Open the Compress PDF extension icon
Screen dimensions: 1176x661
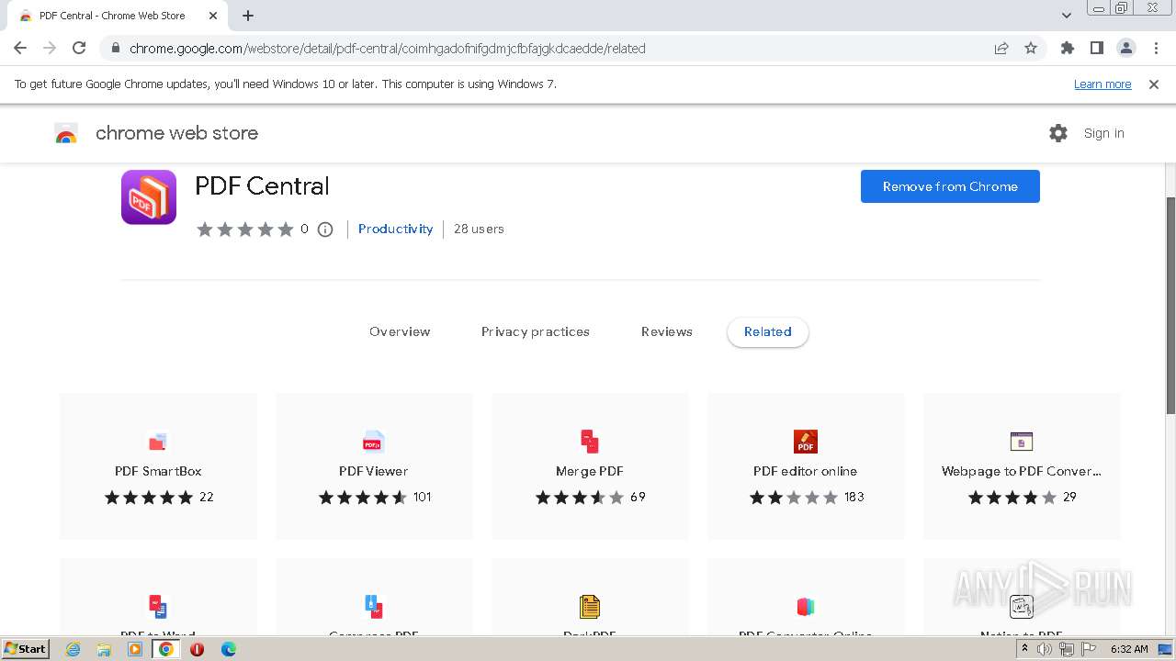373,606
